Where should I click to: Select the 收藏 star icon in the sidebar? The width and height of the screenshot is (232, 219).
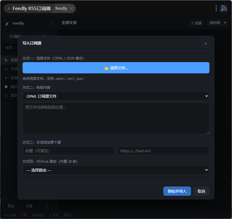pyautogui.click(x=6, y=78)
